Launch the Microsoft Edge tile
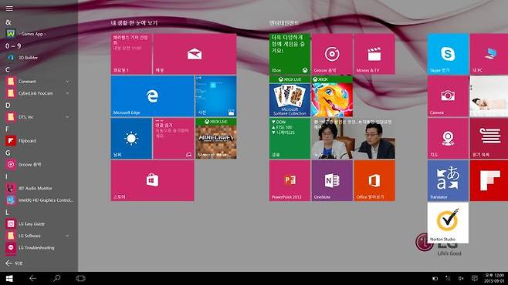 pos(152,96)
